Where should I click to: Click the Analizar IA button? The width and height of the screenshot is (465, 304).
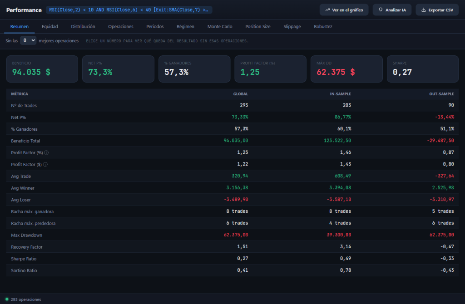pyautogui.click(x=392, y=10)
